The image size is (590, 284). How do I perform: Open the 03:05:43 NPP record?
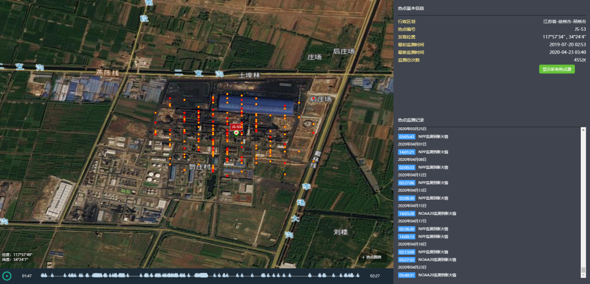pyautogui.click(x=406, y=137)
